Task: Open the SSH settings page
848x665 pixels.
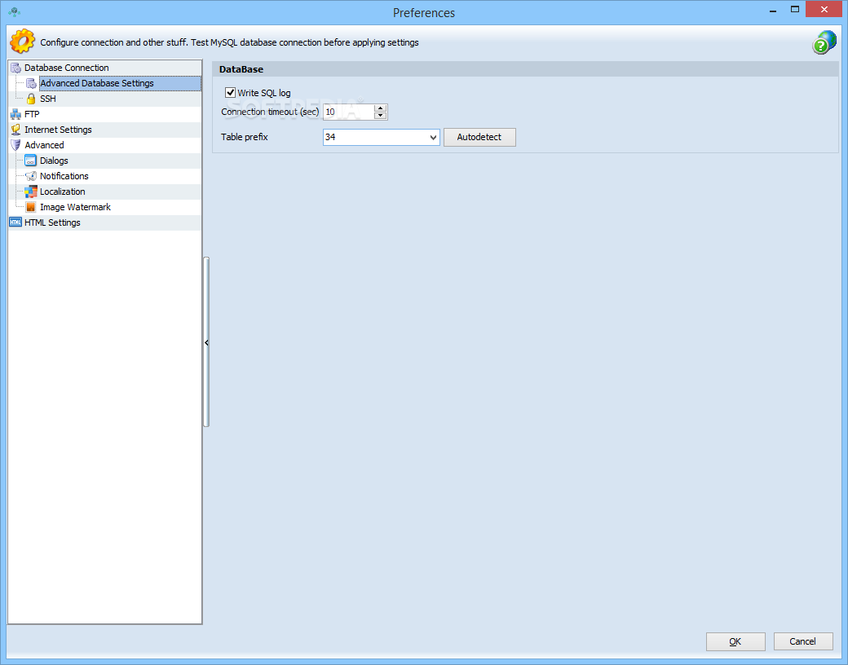Action: (x=47, y=99)
